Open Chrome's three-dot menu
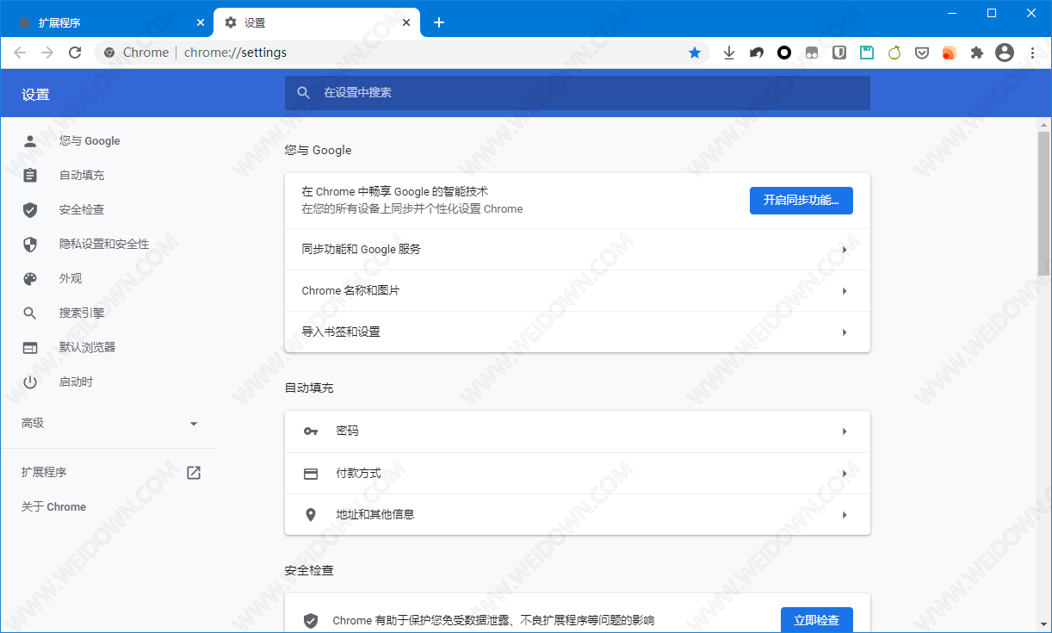 [x=1032, y=53]
